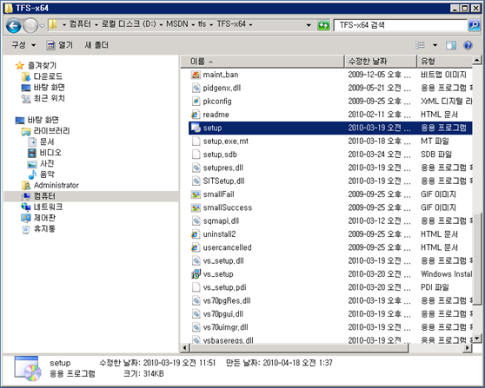Select pidgenx.dll file icon
485x388 pixels.
click(x=196, y=88)
